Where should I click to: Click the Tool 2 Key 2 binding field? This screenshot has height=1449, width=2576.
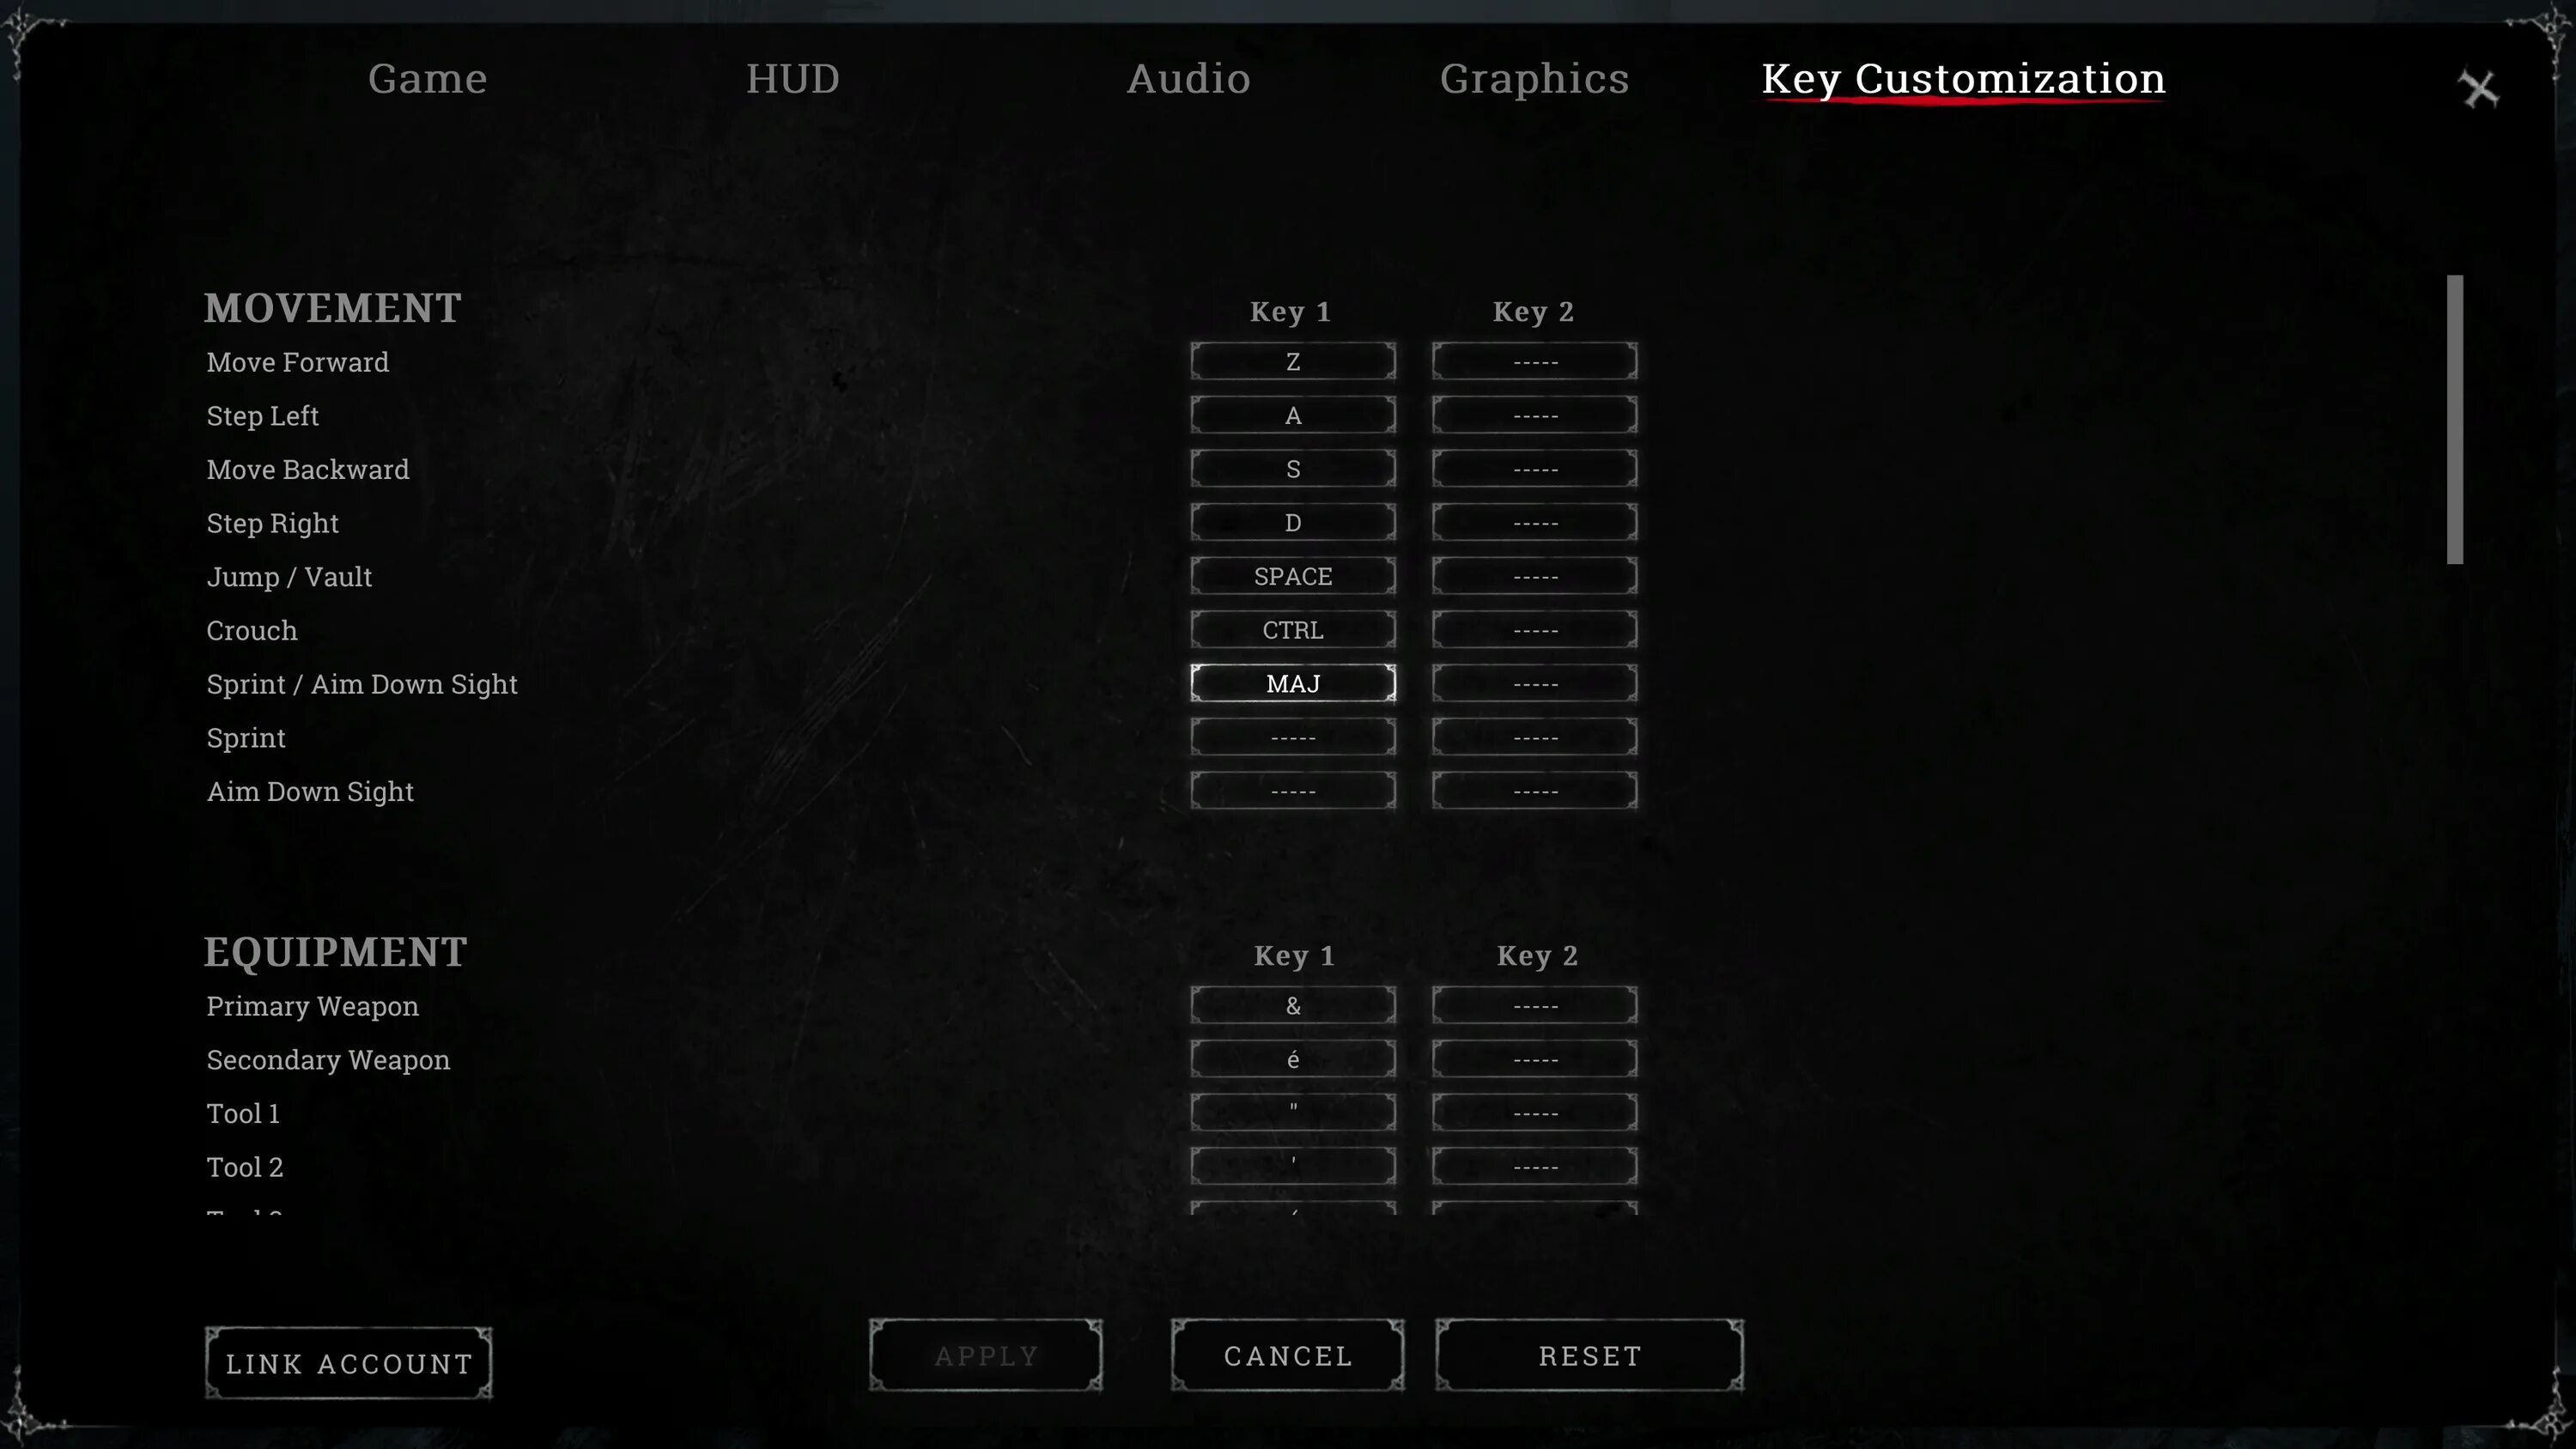[1534, 1166]
